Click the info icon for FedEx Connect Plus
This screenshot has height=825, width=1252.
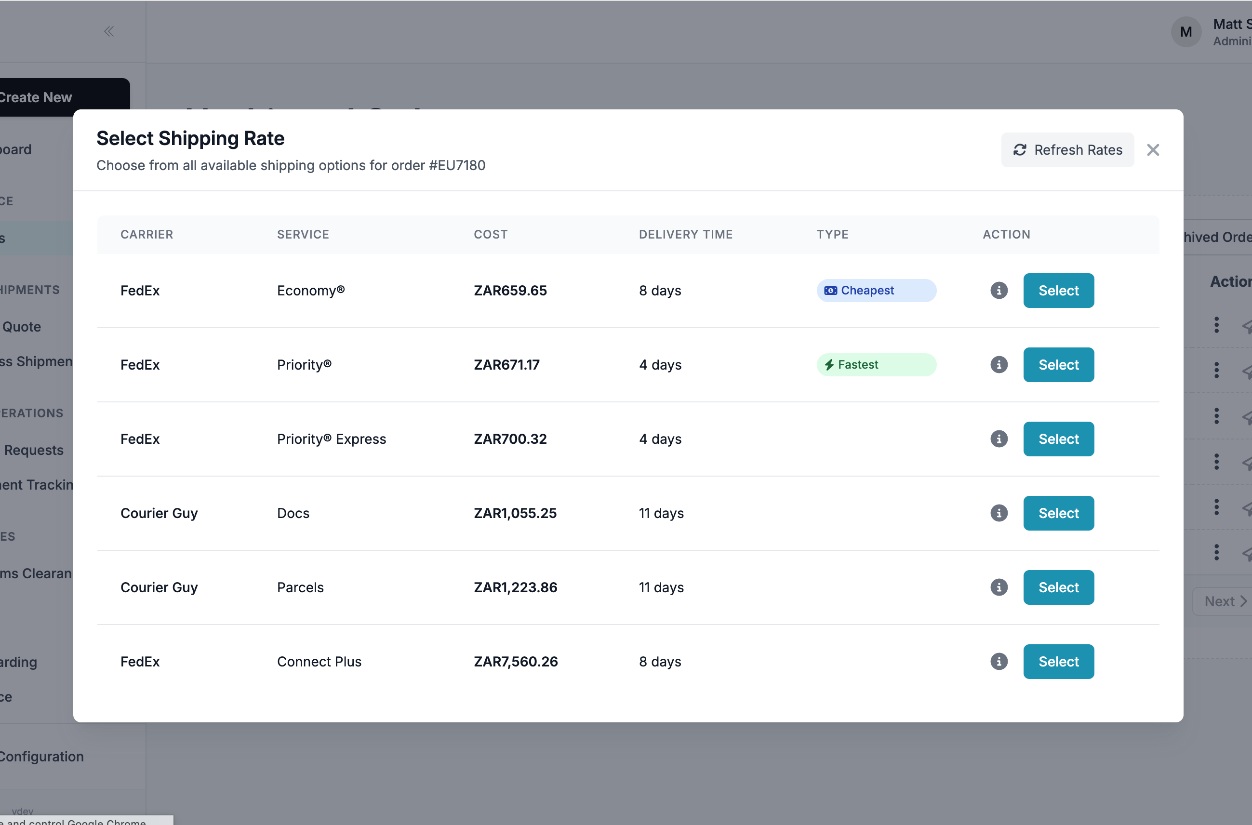999,661
